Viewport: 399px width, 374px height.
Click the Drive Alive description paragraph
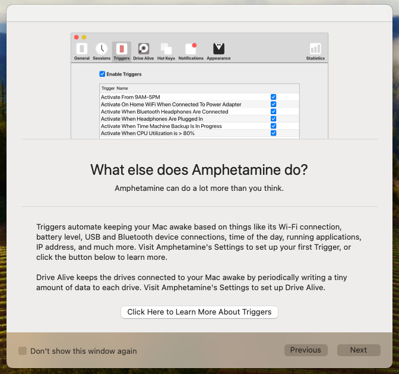(x=192, y=282)
